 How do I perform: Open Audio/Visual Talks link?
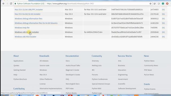[73, 66]
